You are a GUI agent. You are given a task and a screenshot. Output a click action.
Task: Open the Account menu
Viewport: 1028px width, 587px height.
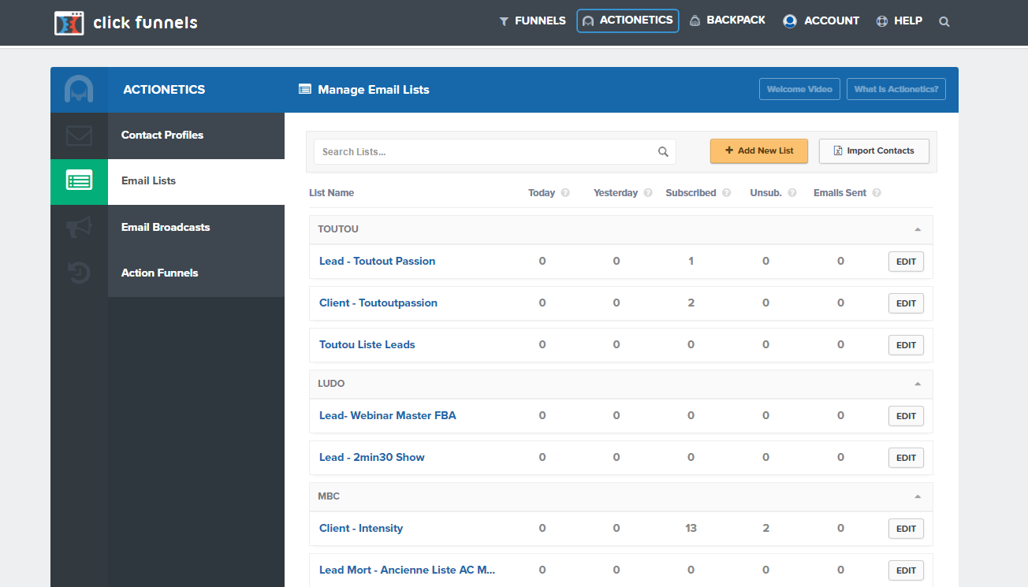(821, 21)
